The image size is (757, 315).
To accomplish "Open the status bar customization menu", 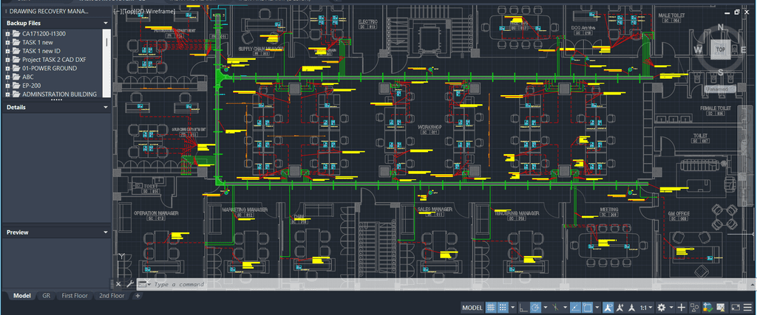I will 747,307.
